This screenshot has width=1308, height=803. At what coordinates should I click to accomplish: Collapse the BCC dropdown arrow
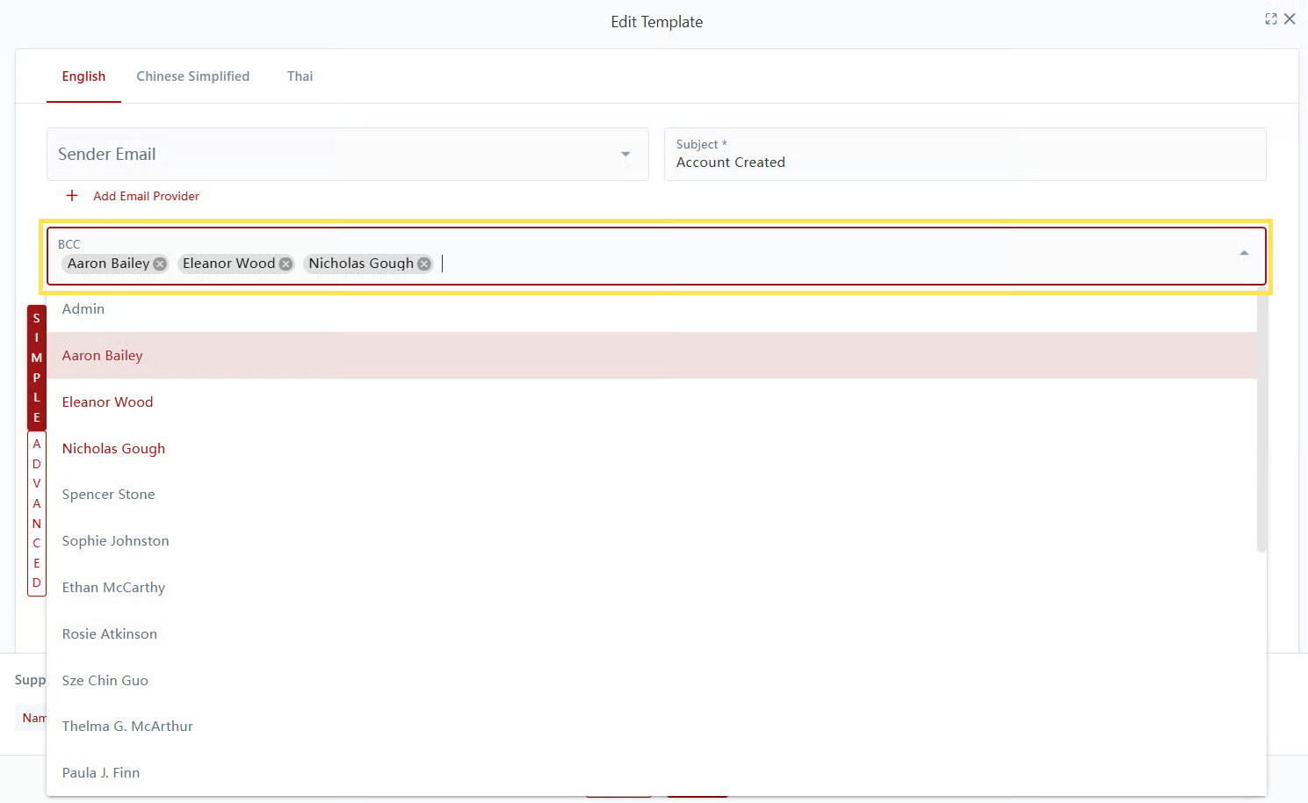pos(1244,253)
